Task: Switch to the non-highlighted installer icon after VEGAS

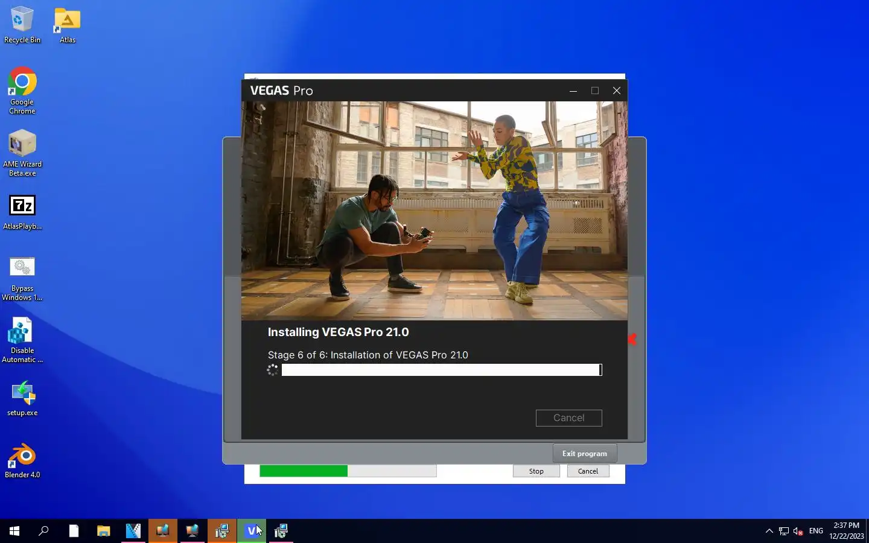Action: [281, 531]
